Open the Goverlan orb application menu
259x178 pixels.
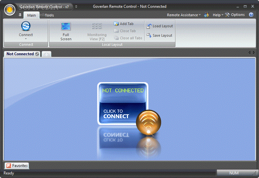[10, 10]
